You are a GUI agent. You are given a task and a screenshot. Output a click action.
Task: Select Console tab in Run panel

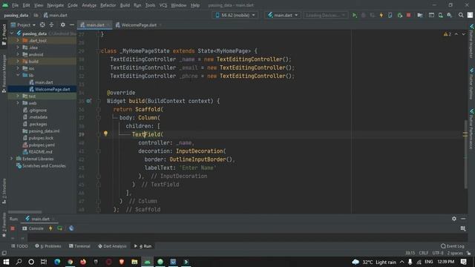(33, 228)
